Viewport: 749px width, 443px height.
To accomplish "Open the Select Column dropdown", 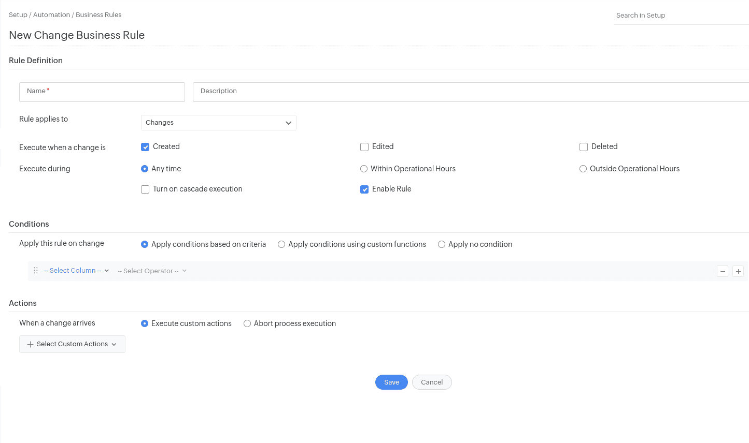I will [x=76, y=271].
